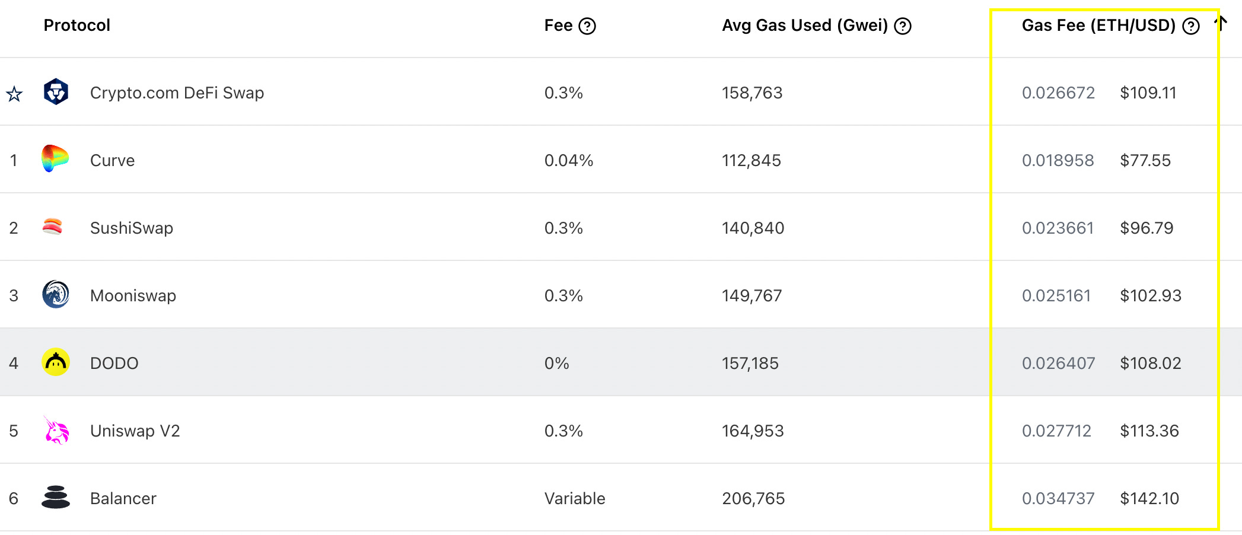Select gas used value 112,845
1242x535 pixels.
(x=751, y=160)
